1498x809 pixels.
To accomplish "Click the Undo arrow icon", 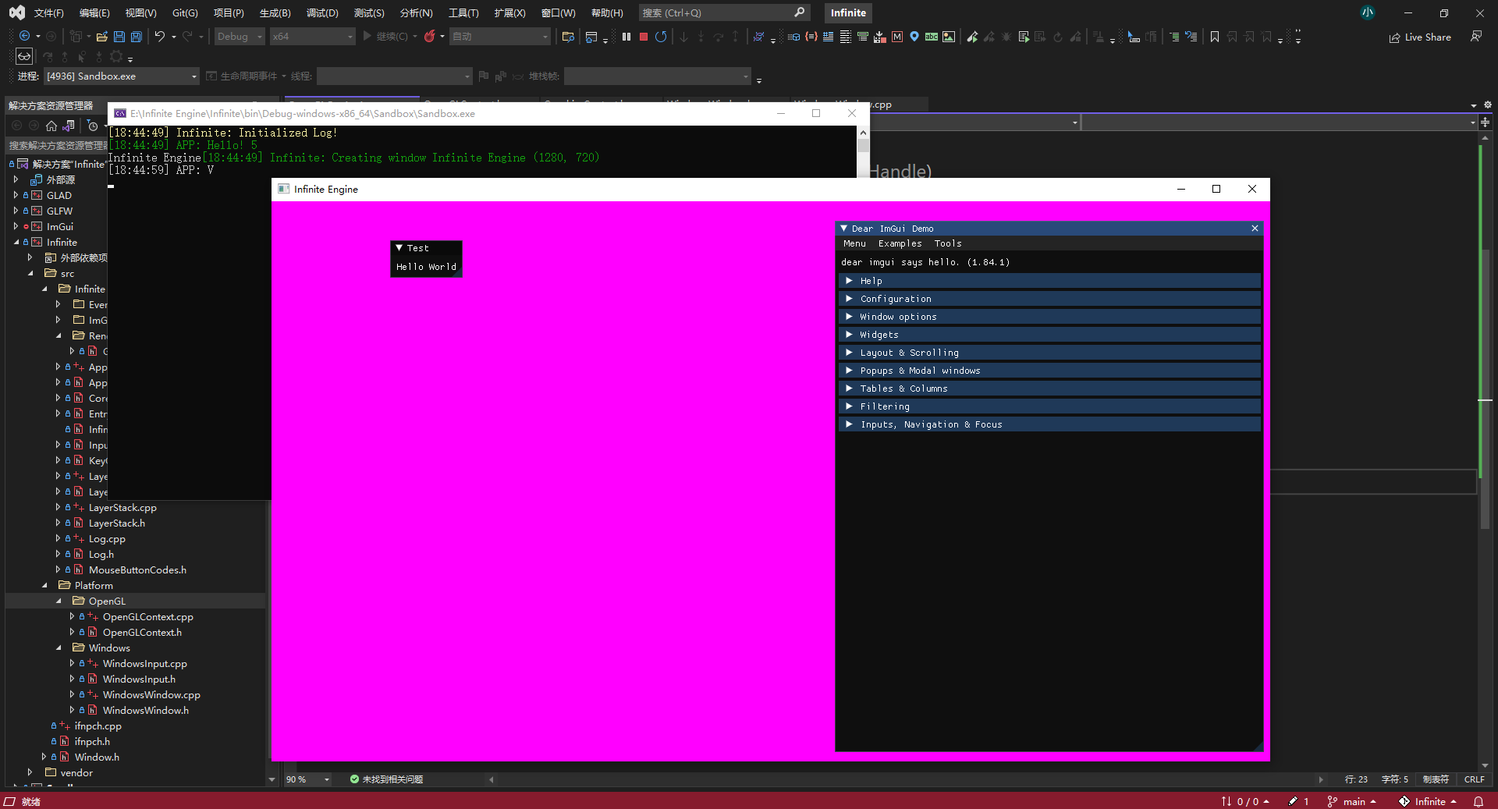I will point(160,36).
